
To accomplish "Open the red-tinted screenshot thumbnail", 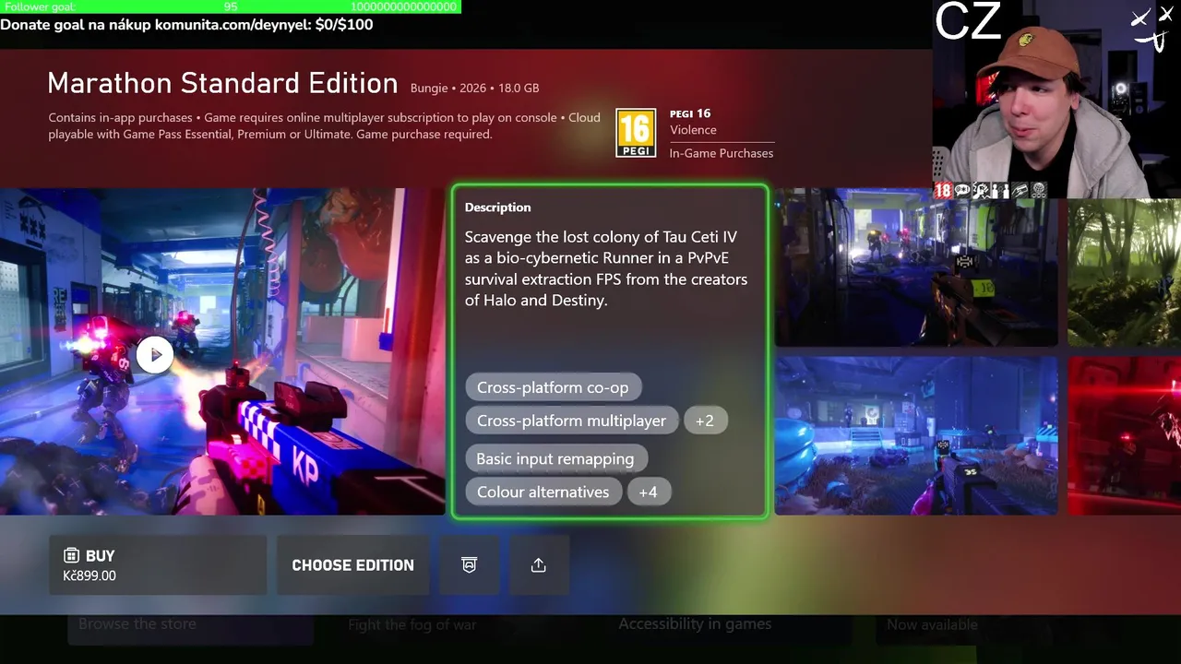I will tap(1124, 435).
